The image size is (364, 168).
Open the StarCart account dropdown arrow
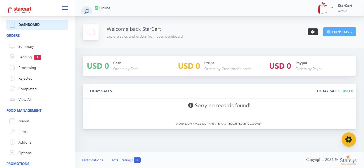pyautogui.click(x=332, y=8)
